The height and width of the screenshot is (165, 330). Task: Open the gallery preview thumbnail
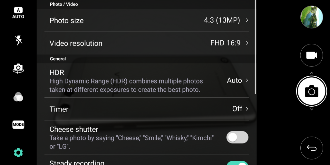[311, 17]
